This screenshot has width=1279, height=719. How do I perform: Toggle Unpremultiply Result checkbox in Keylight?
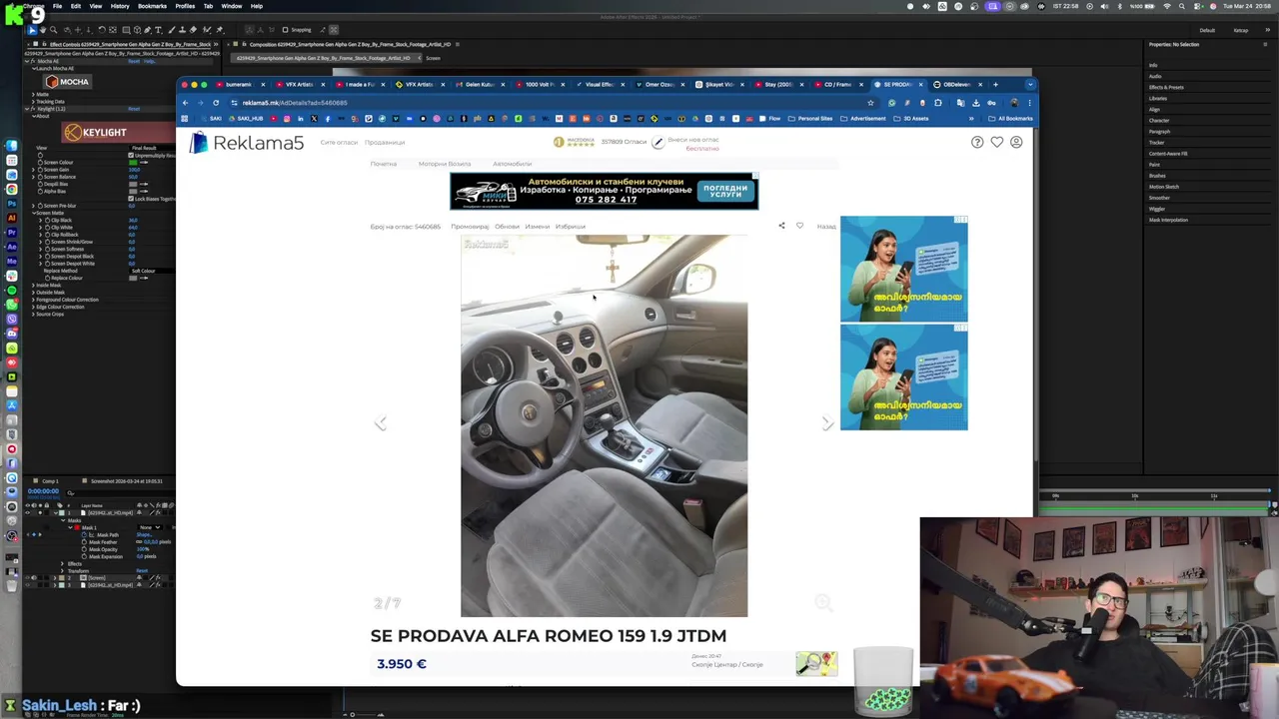pyautogui.click(x=131, y=155)
